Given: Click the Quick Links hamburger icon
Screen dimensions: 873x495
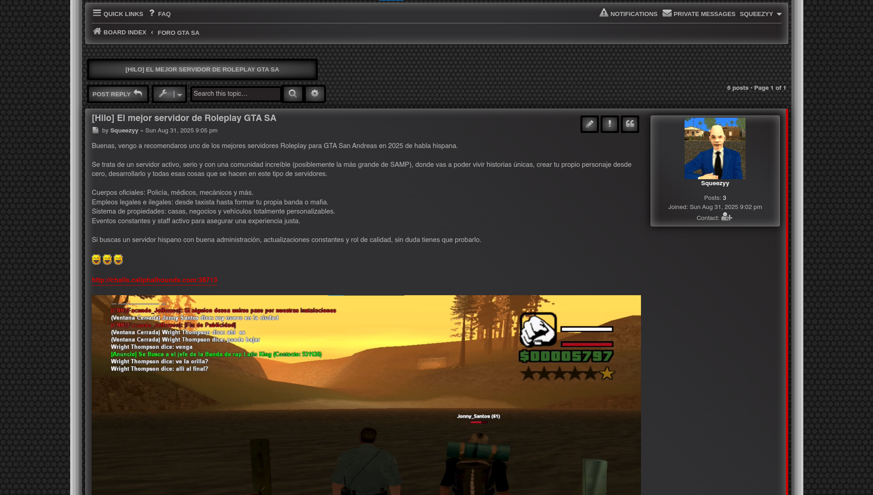Looking at the screenshot, I should point(97,13).
